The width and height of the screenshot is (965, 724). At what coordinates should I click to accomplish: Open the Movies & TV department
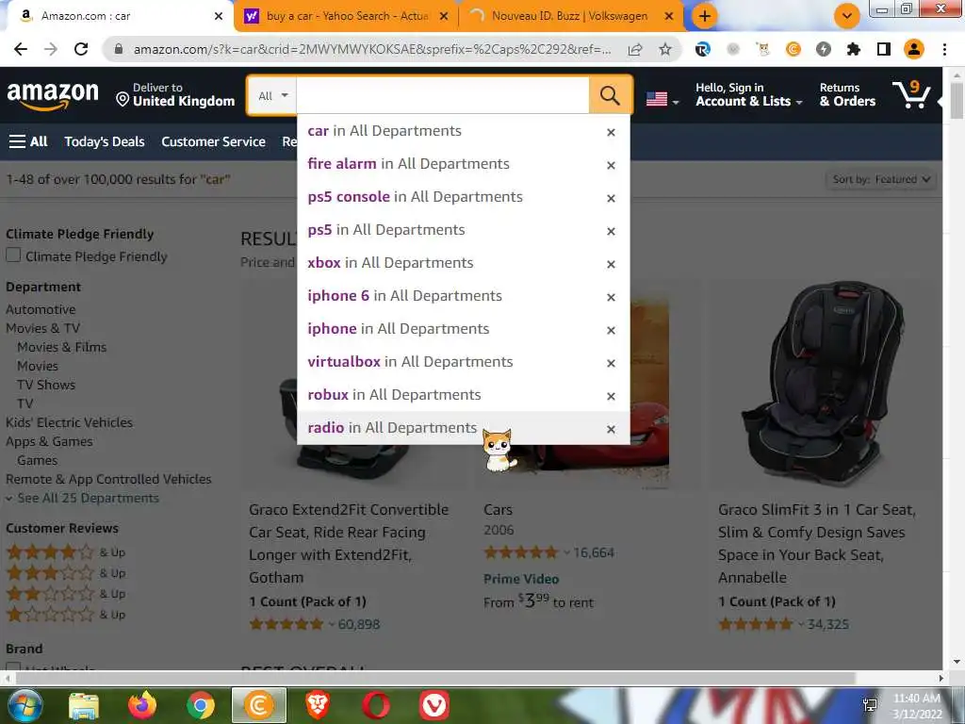click(x=42, y=328)
